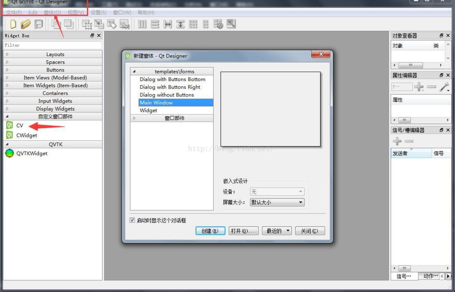Expand the Spacers category

click(53, 62)
